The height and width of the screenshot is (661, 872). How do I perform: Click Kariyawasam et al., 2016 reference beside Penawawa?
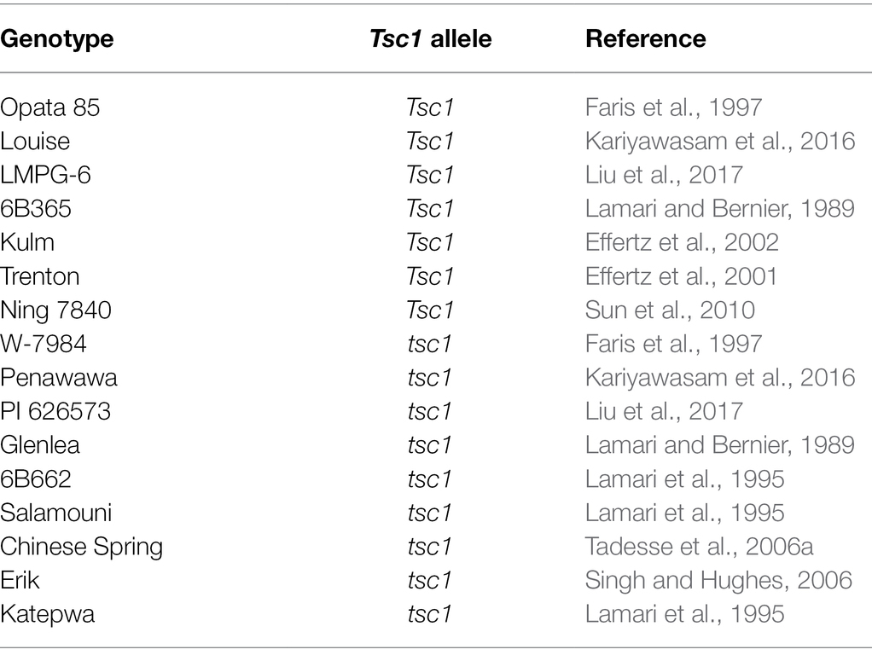tap(720, 378)
